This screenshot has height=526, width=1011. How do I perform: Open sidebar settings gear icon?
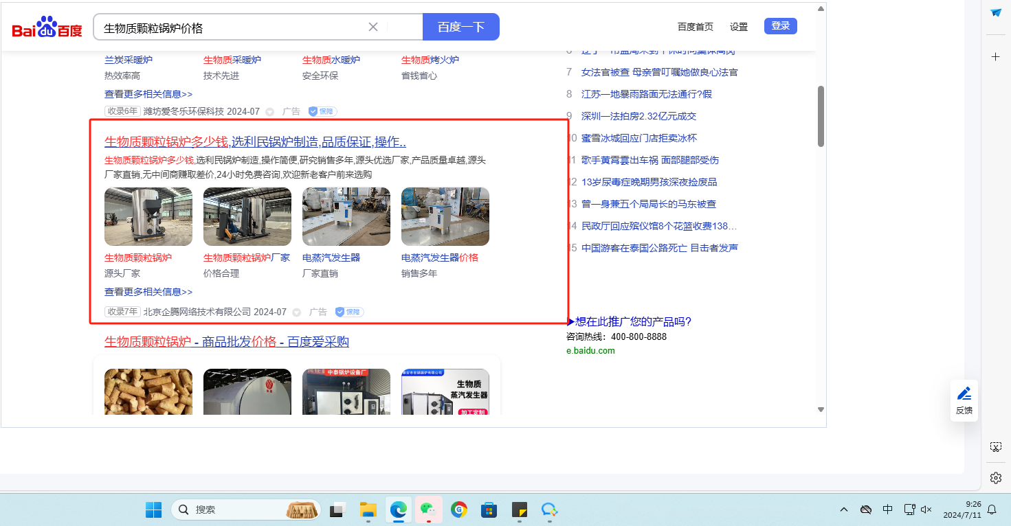[995, 478]
